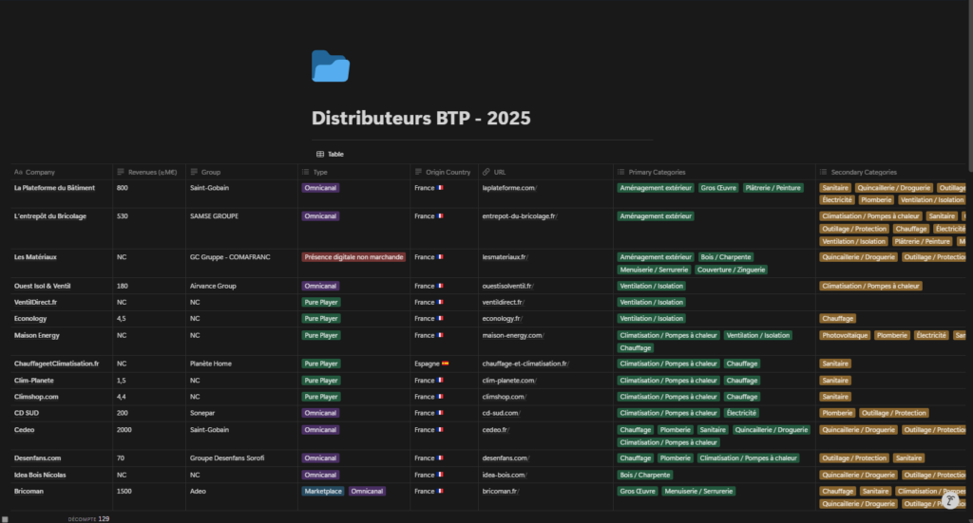Click the Marketplace tag in Bricoman row

[323, 492]
